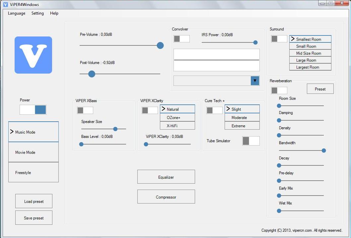The image size is (351, 238).
Task: Enable the Surround effect switch
Action: coord(279,39)
